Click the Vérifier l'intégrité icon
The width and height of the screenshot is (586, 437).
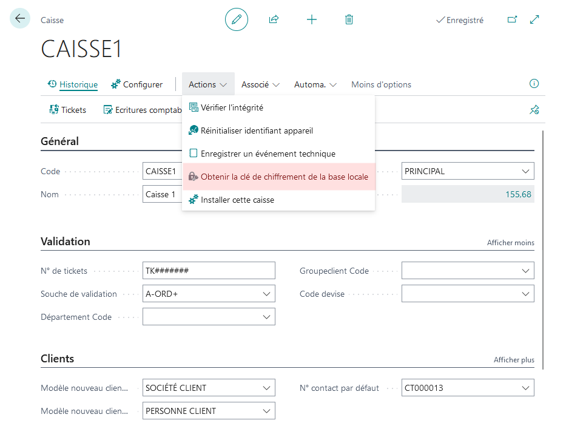tap(194, 107)
